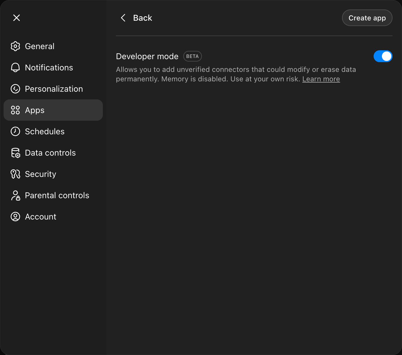Viewport: 402px width, 355px height.
Task: Open the Learn more link
Action: pos(321,79)
